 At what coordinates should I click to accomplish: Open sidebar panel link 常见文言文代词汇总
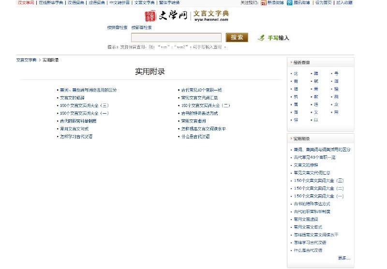tap(312, 173)
